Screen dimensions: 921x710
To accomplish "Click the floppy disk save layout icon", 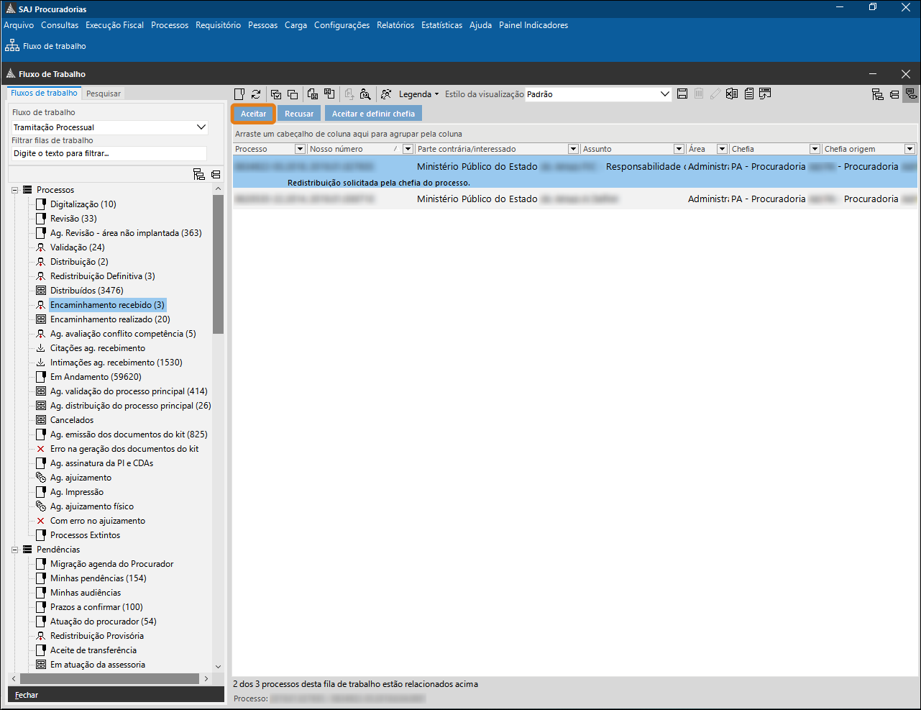I will (682, 94).
